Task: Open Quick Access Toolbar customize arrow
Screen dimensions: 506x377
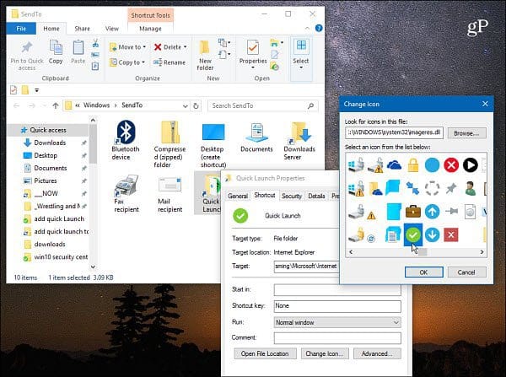Action: pyautogui.click(x=37, y=90)
